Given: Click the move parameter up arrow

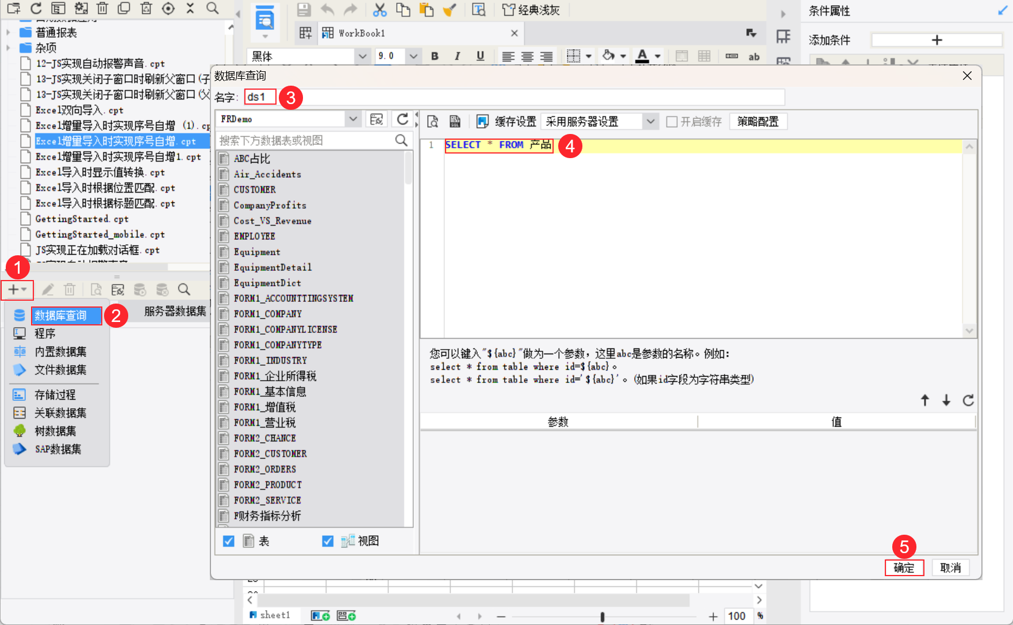Looking at the screenshot, I should click(x=925, y=400).
